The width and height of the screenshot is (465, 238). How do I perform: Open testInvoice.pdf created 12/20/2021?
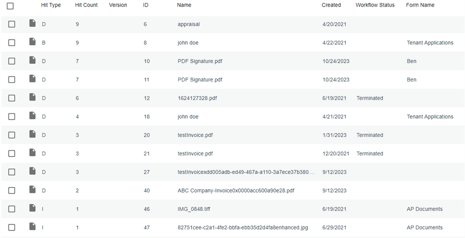[x=195, y=153]
